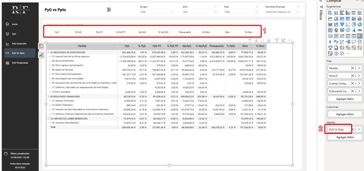Click Agregar datos under Filas
The height and width of the screenshot is (171, 364).
point(345,99)
